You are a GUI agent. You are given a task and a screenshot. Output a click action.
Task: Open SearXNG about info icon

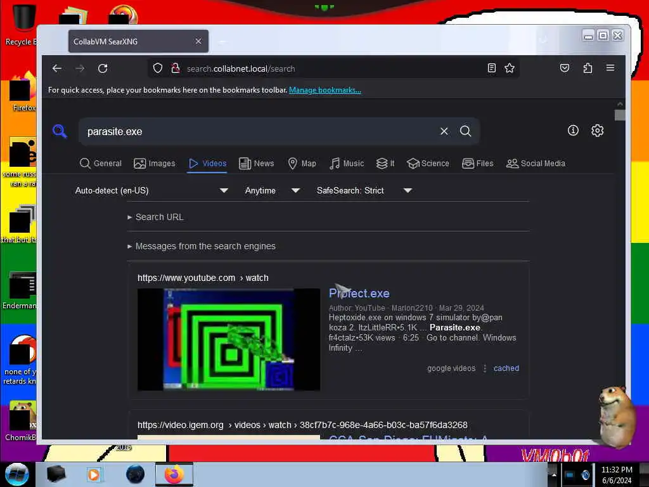573,131
